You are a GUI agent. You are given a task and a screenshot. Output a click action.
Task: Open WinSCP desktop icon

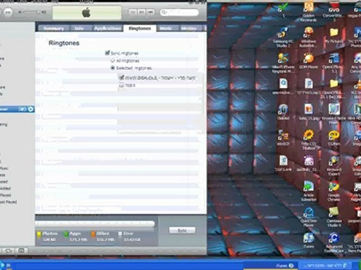(283, 138)
